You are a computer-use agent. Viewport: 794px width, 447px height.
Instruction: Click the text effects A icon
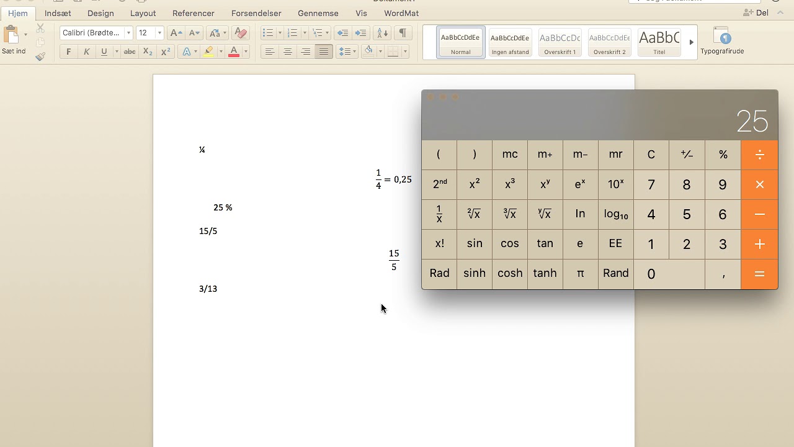point(186,52)
